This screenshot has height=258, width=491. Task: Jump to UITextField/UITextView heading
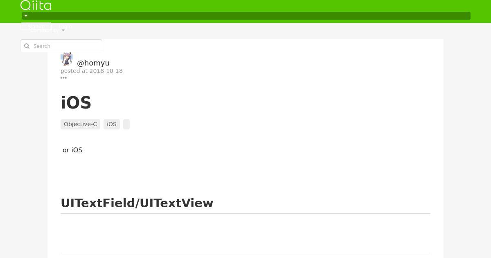[x=137, y=203]
